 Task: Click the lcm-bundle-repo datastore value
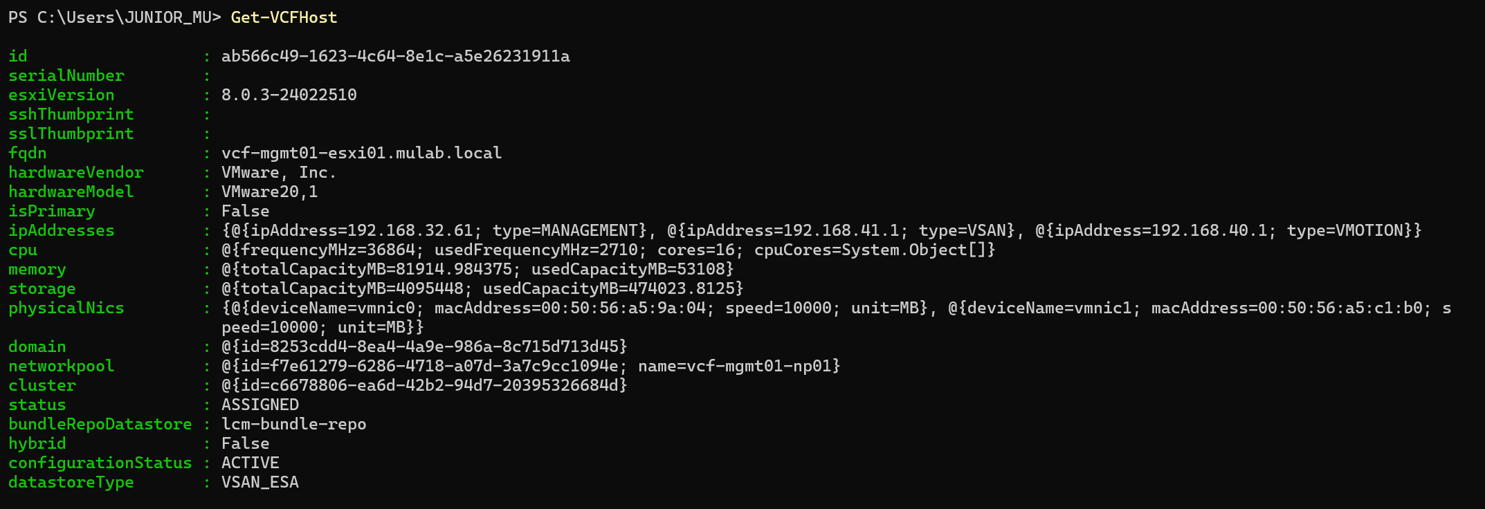pyautogui.click(x=293, y=424)
